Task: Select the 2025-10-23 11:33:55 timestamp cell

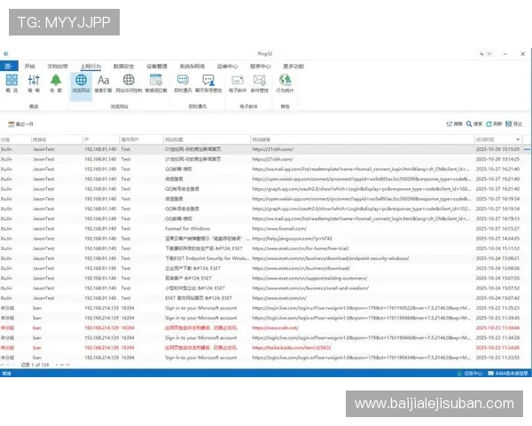Action: point(497,358)
